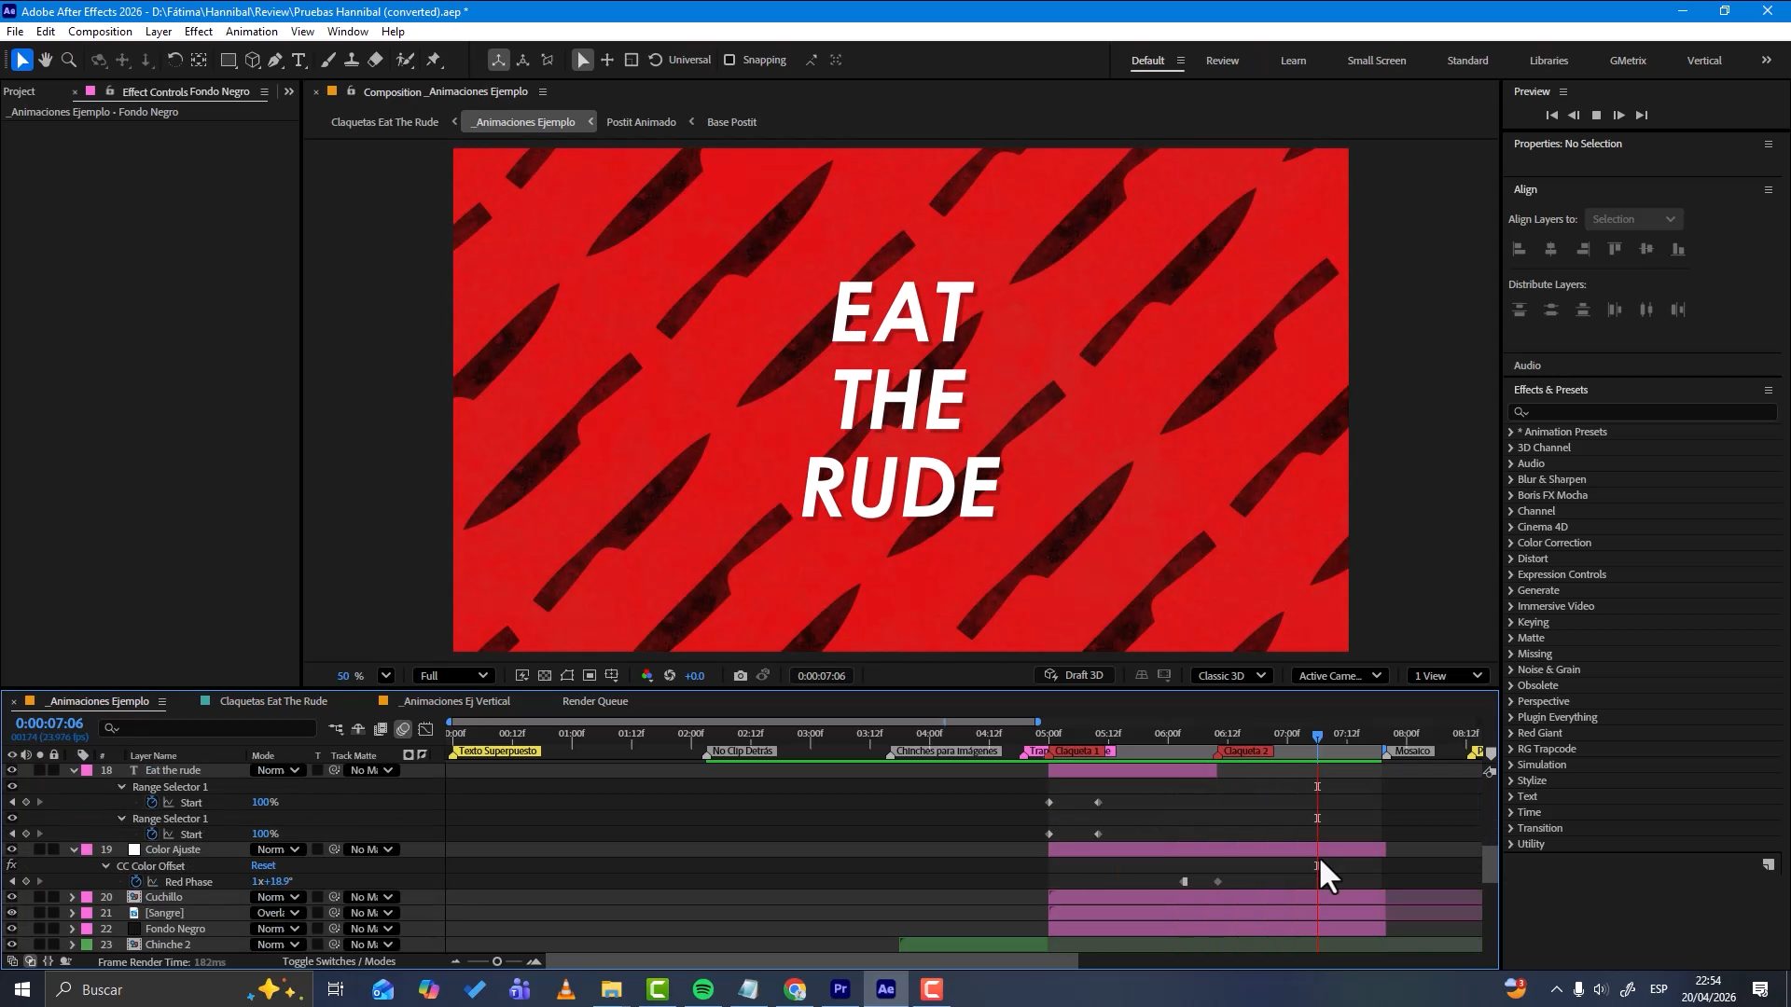Toggle transparency grid in viewer
Viewport: 1791px width, 1007px height.
(545, 676)
